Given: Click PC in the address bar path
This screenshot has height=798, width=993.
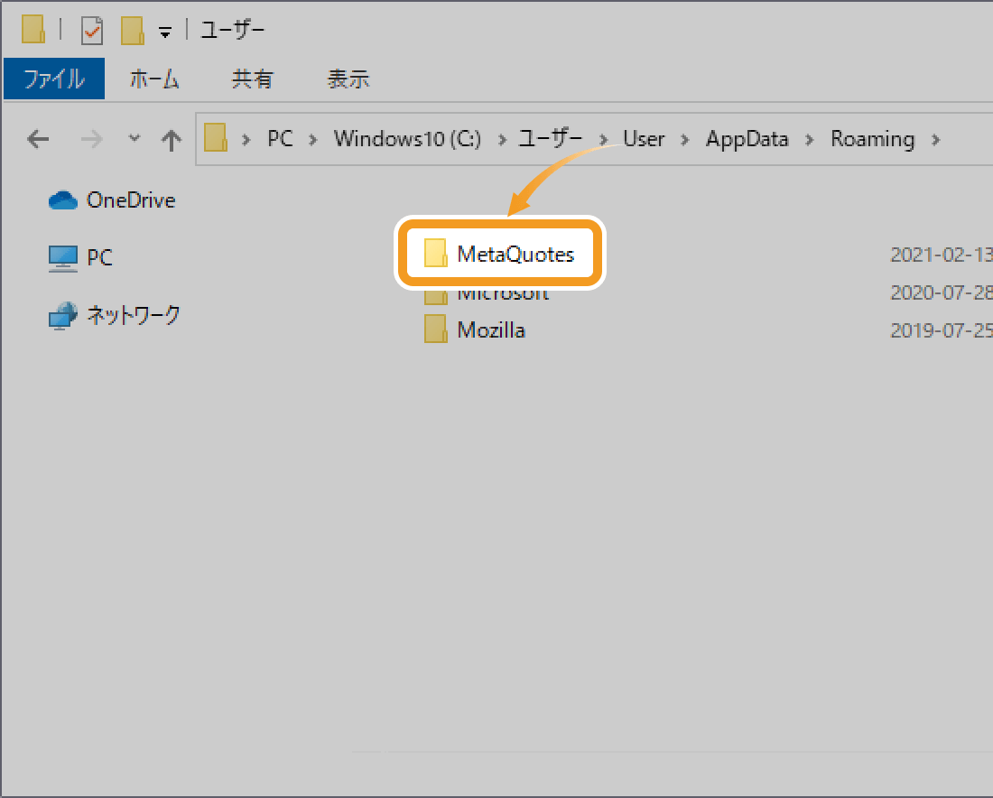Looking at the screenshot, I should (x=280, y=139).
